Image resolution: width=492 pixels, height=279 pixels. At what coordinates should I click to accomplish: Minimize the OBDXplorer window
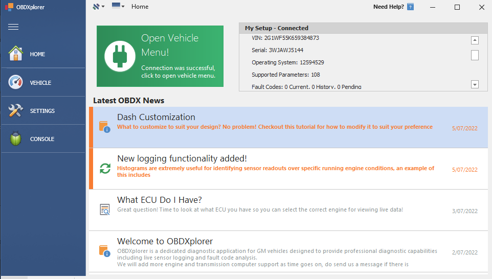pyautogui.click(x=433, y=7)
